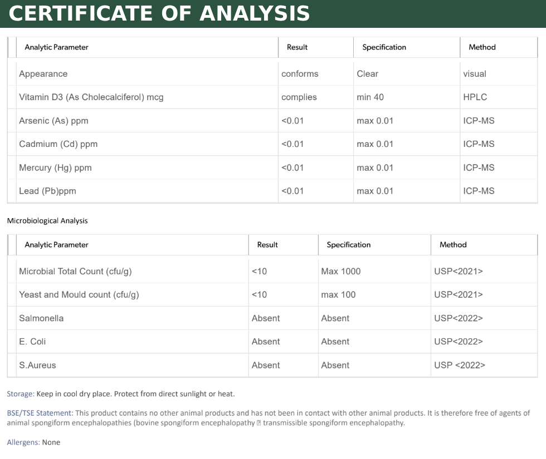Select the Mercury (Hg) ppm entry
Image resolution: width=546 pixels, height=459 pixels.
point(55,168)
